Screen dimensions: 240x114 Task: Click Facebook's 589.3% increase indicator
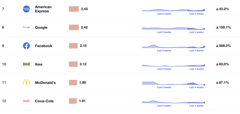click(x=223, y=46)
